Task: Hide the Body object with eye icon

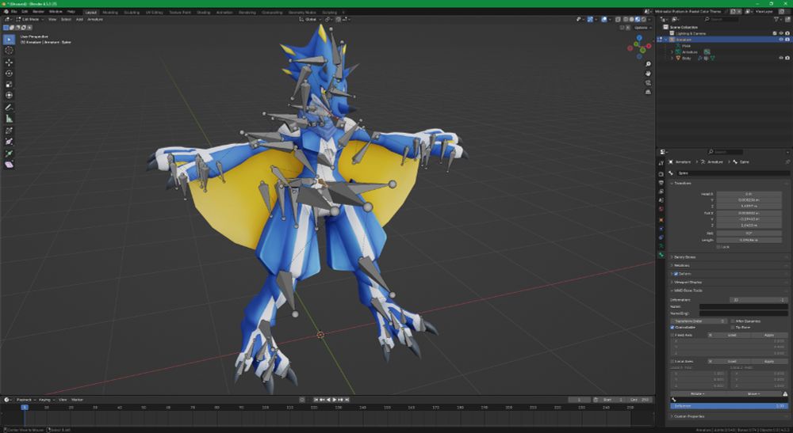Action: [x=780, y=58]
